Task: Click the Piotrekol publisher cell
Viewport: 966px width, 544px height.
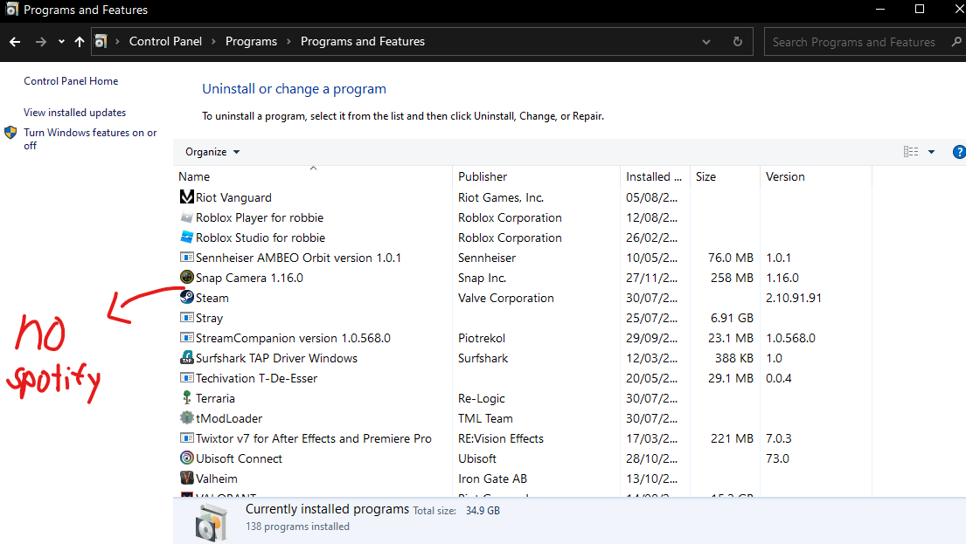Action: (481, 338)
